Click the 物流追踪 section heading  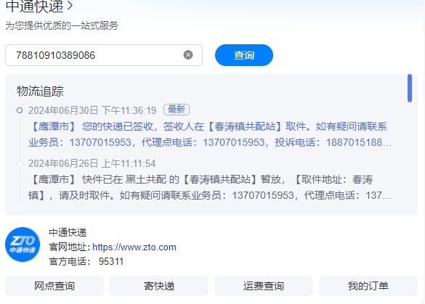click(40, 91)
